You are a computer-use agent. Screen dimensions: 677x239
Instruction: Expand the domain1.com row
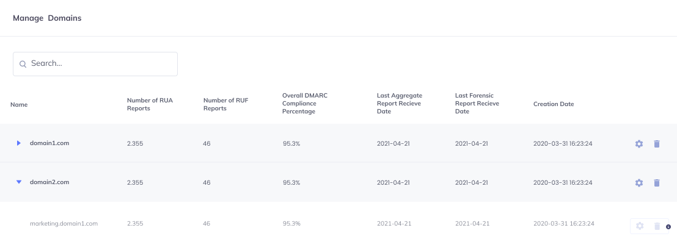pyautogui.click(x=18, y=143)
